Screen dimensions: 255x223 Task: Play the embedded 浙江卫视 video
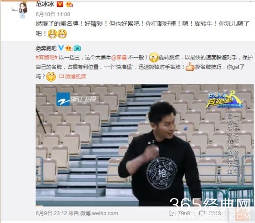pyautogui.click(x=145, y=145)
